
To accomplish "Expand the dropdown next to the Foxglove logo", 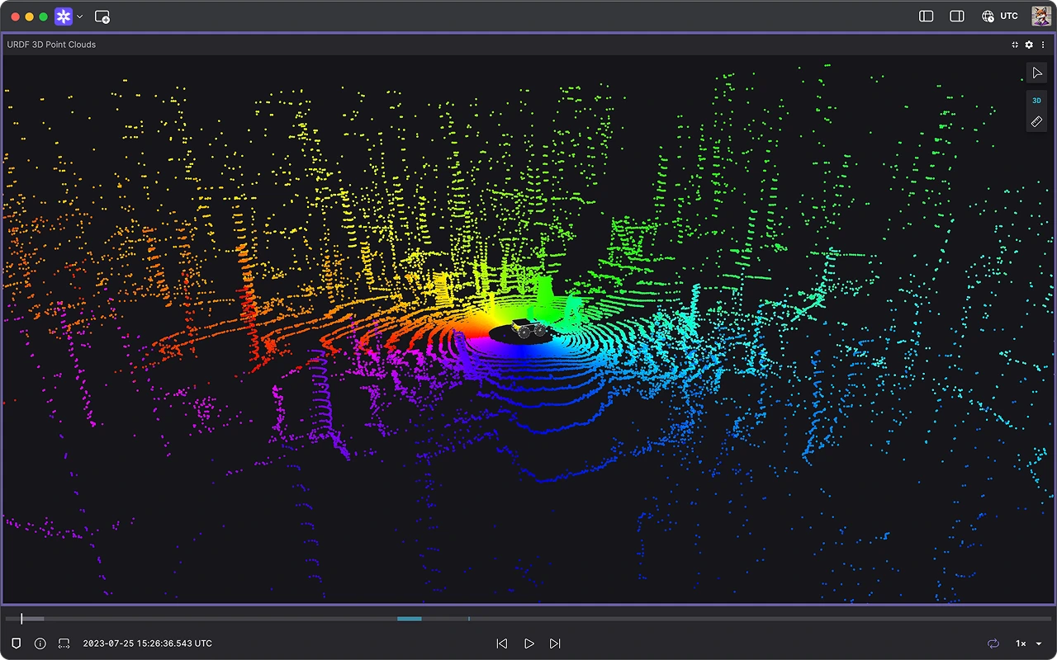I will [80, 16].
